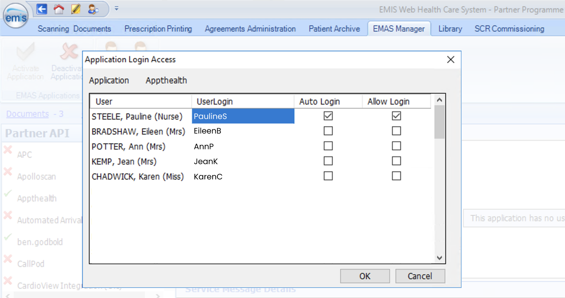This screenshot has width=565, height=298.
Task: Click red cross status icon beside APC
Action: [x=7, y=150]
